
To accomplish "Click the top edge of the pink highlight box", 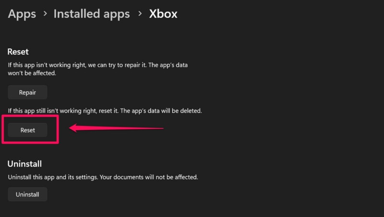I will pyautogui.click(x=31, y=116).
